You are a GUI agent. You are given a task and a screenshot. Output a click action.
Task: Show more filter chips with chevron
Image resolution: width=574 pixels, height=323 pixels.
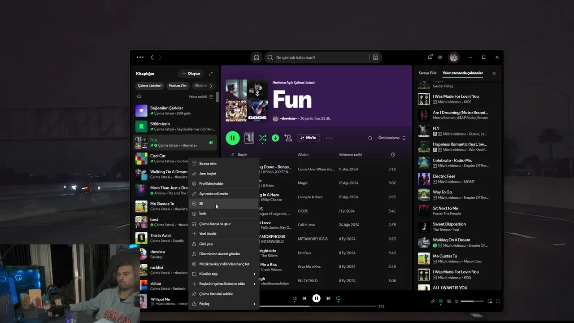[211, 86]
